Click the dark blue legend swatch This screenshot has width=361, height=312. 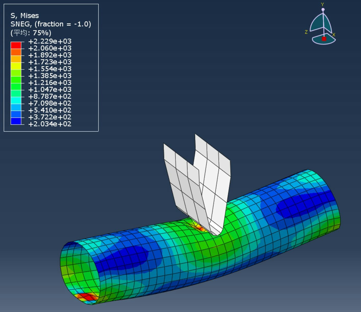(x=16, y=121)
